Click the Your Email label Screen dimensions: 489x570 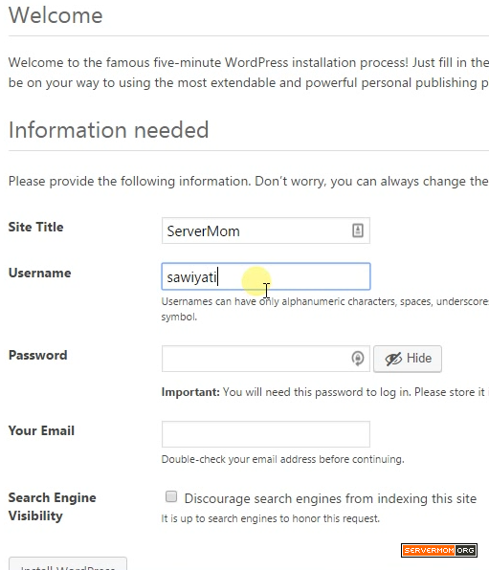[x=41, y=430]
